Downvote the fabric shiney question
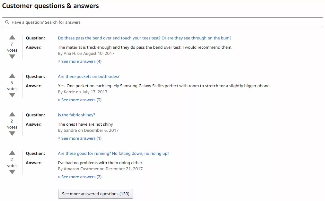Viewport: 325px width, 201px height. coord(12,133)
